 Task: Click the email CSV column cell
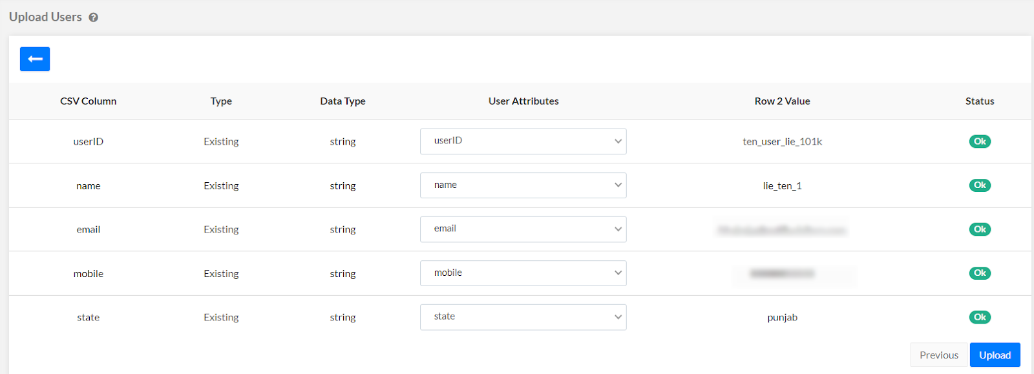pyautogui.click(x=89, y=229)
